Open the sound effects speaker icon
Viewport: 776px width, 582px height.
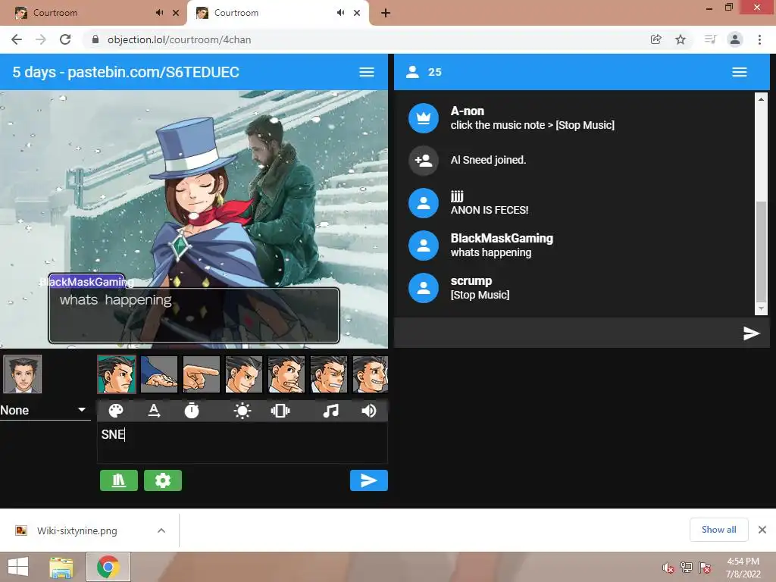pos(369,411)
